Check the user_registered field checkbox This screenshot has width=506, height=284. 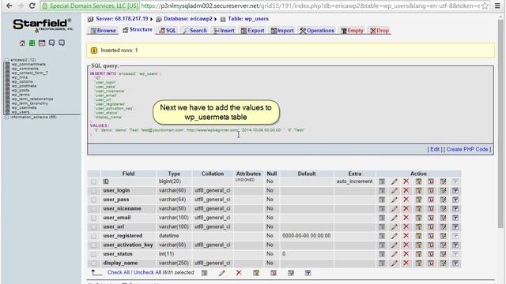pyautogui.click(x=93, y=236)
